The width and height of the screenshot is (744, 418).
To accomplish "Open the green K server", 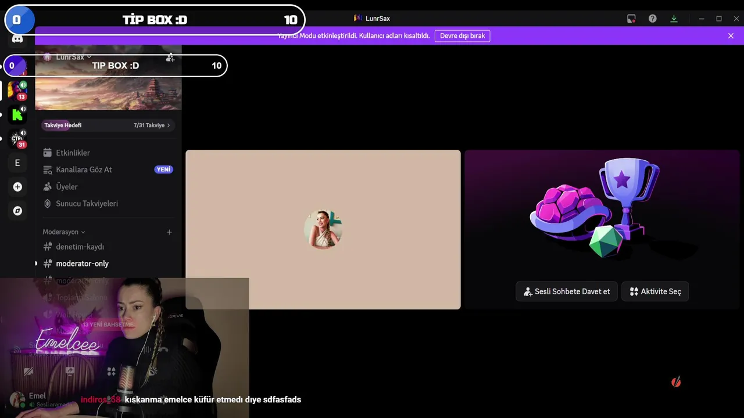I will pyautogui.click(x=17, y=114).
